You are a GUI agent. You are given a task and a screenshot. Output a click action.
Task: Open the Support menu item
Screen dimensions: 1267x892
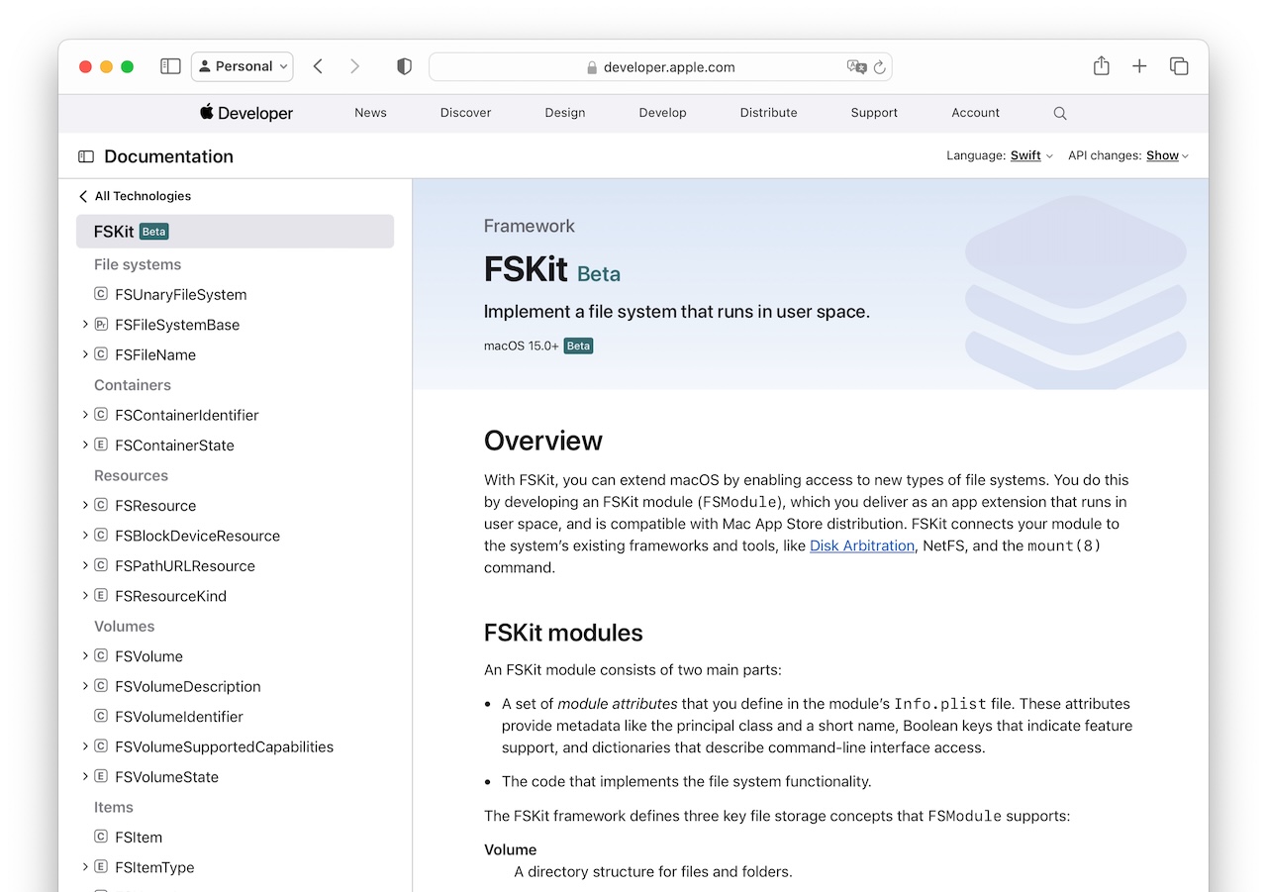[x=874, y=113]
